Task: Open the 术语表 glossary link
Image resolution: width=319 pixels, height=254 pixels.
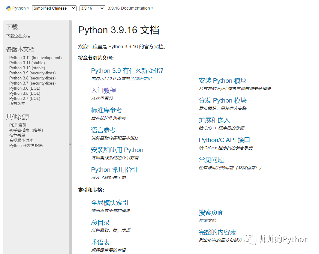Action: pos(101,242)
